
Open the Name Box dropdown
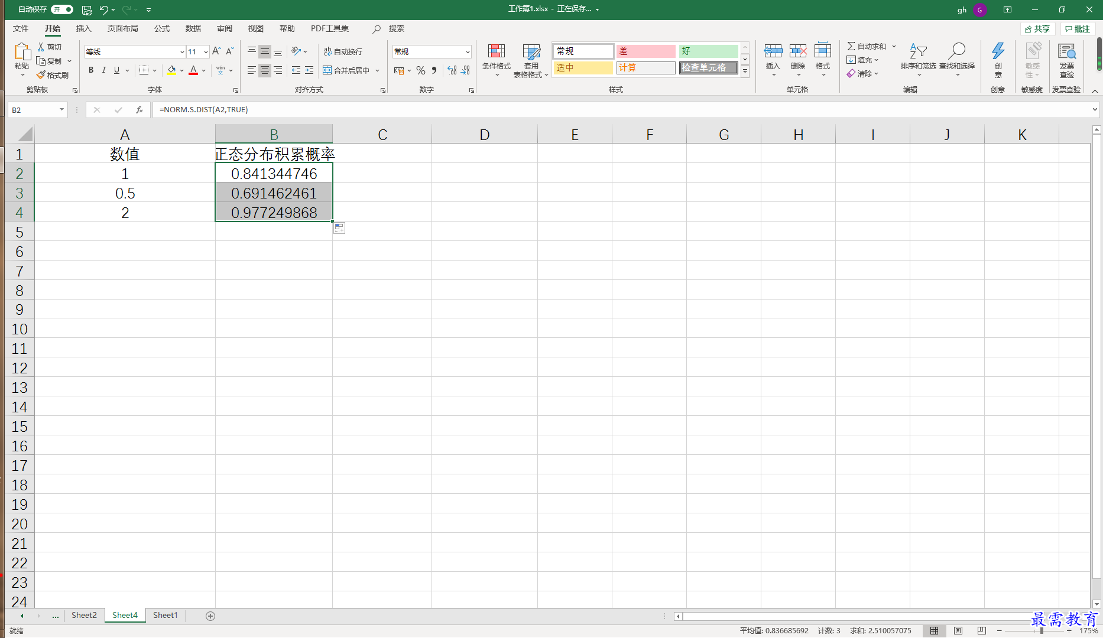click(x=61, y=110)
